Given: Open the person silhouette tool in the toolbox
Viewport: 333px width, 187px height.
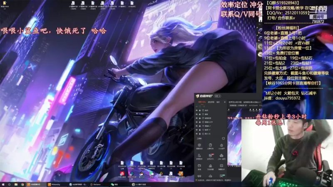Looking at the screenshot, I should click(199, 157).
